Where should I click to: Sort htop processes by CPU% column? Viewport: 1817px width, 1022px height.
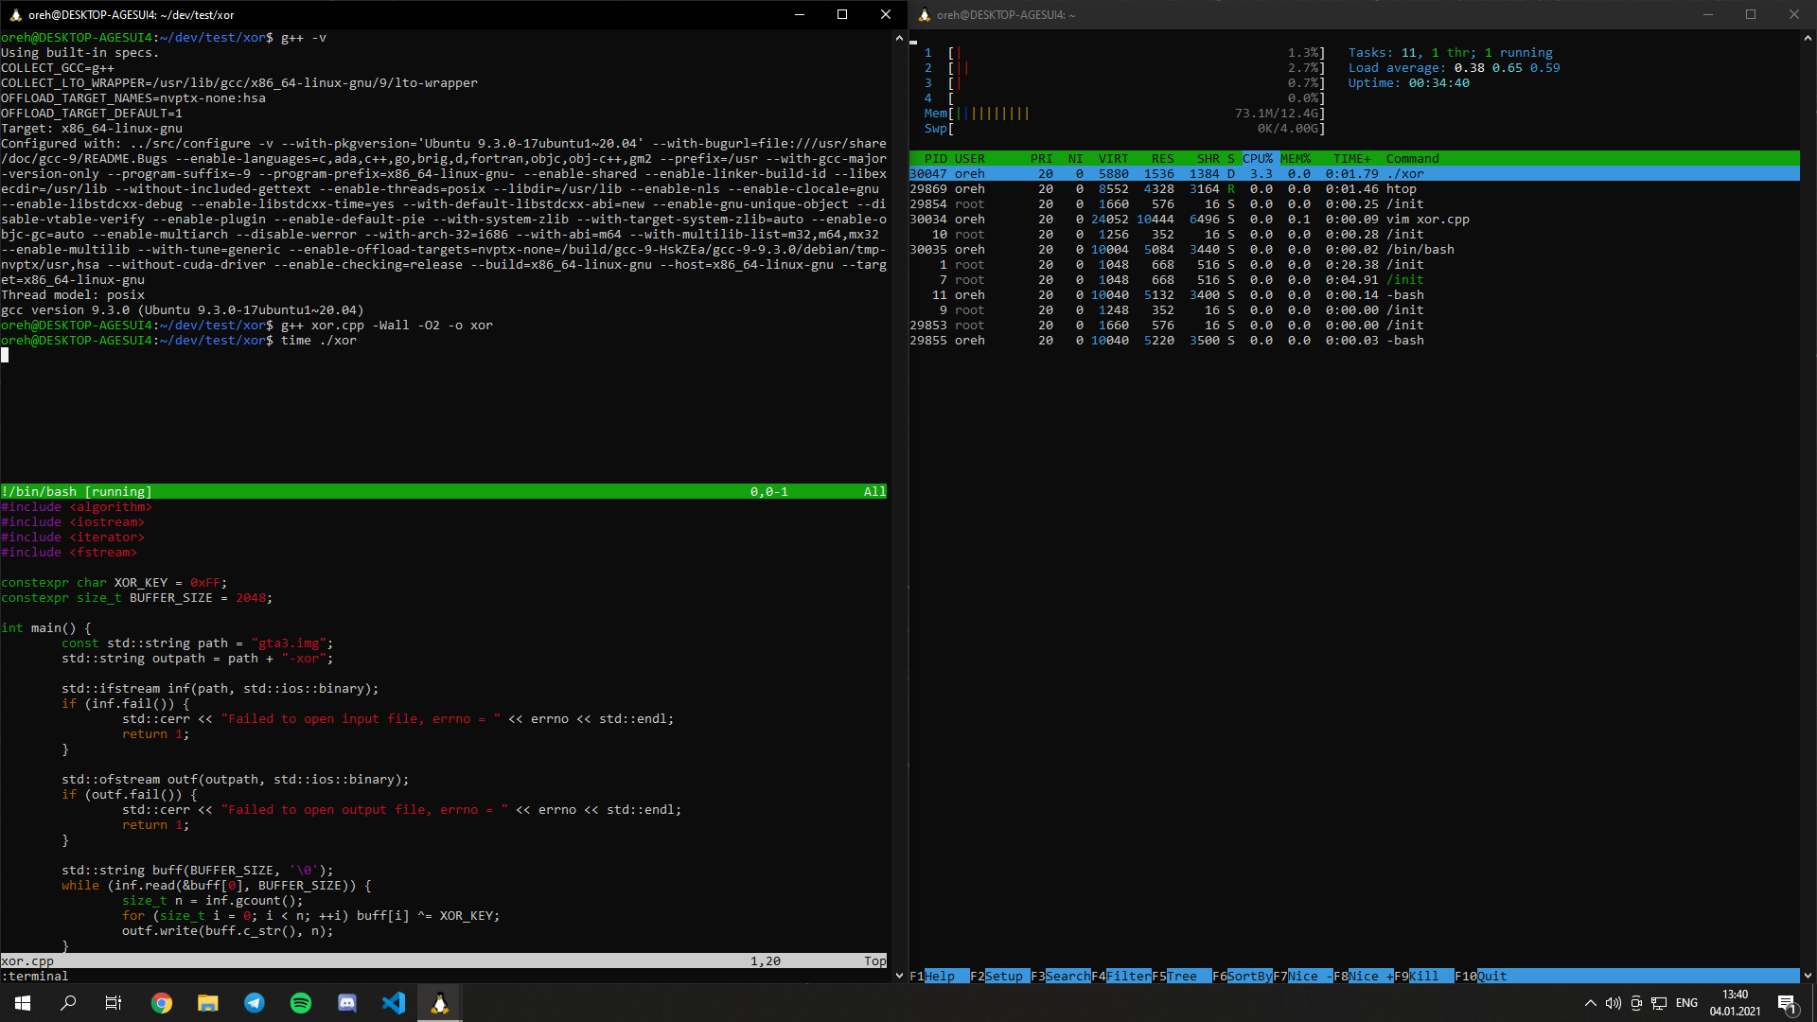pyautogui.click(x=1258, y=159)
